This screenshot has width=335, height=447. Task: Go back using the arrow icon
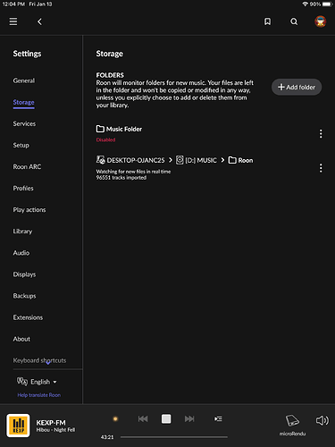tap(39, 21)
